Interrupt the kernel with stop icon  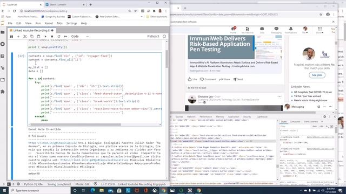[52, 37]
